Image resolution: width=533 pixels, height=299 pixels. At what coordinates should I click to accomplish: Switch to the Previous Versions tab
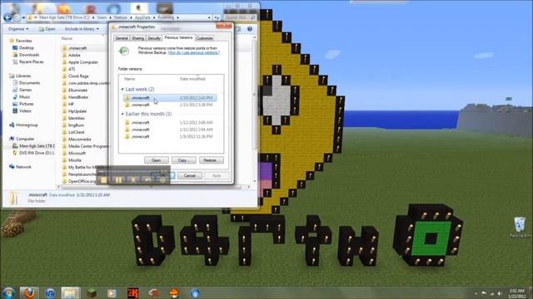click(x=178, y=37)
